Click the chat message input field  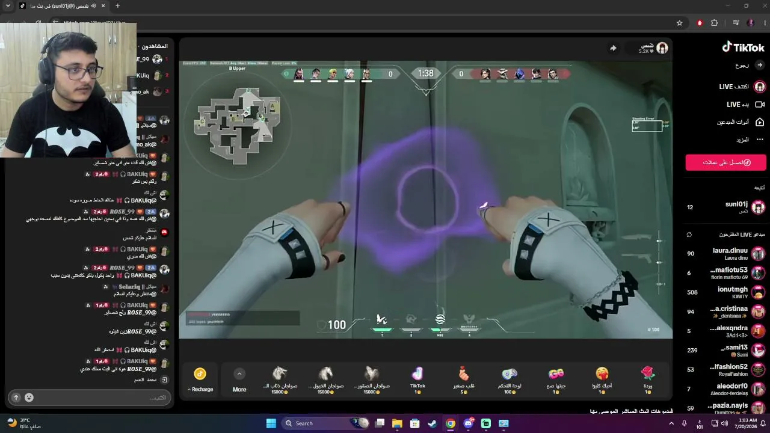coord(96,398)
